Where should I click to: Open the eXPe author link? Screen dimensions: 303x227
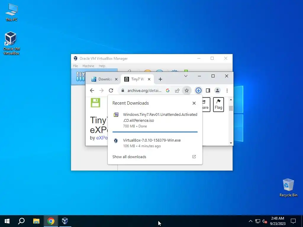(x=102, y=138)
